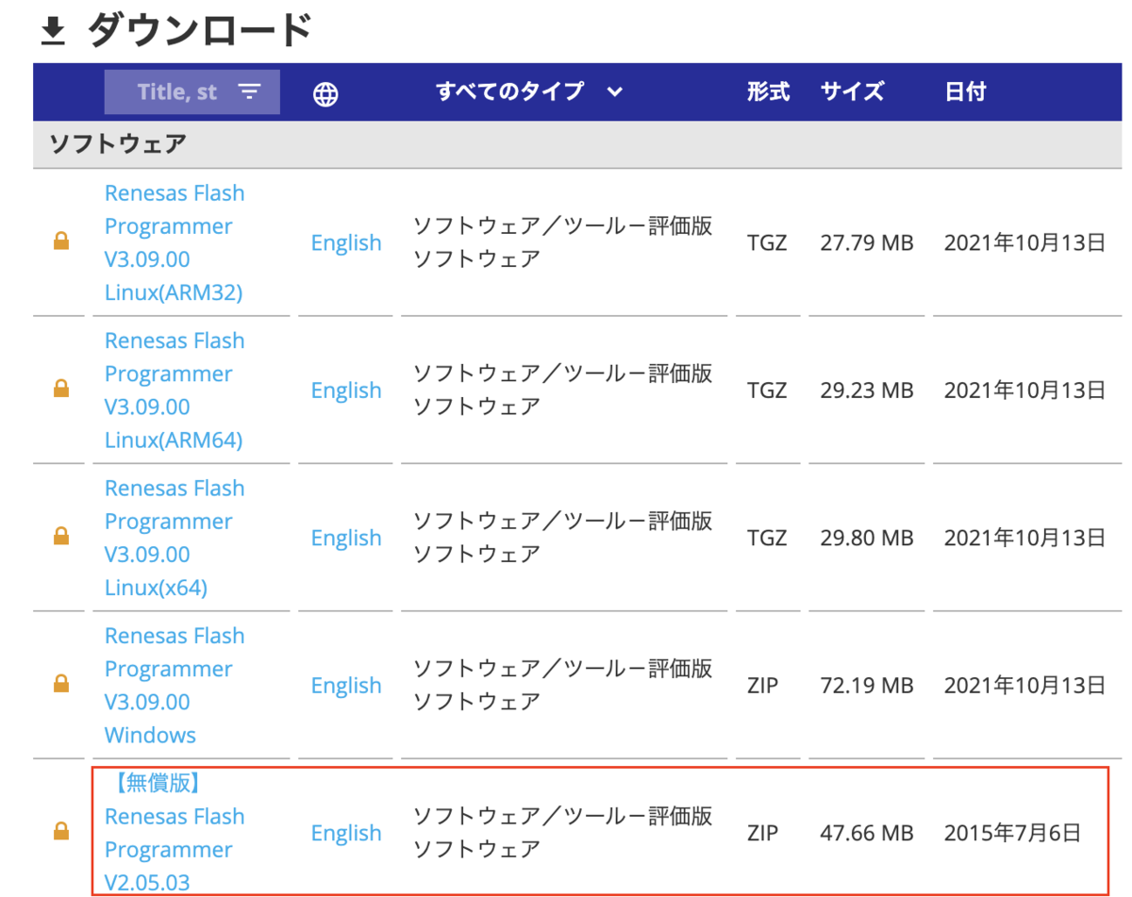1132x897 pixels.
Task: Click the ダウンロード heading text
Action: [x=200, y=31]
